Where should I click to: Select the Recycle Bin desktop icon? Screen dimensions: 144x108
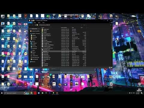(139, 85)
